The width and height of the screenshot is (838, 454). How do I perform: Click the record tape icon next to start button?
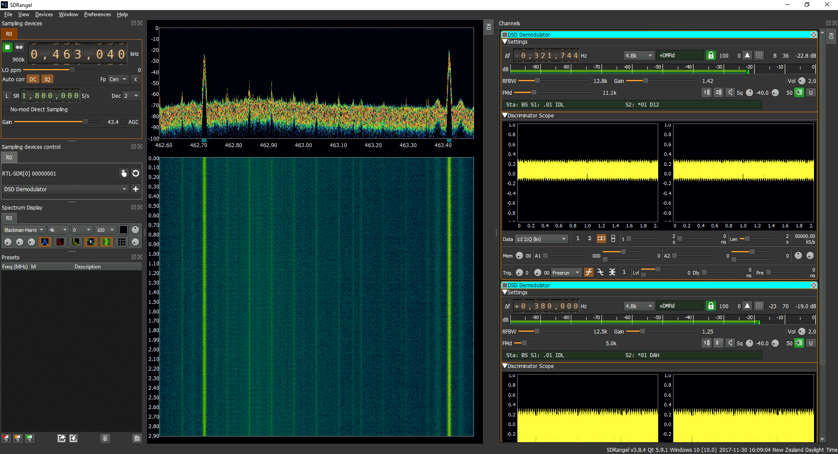pyautogui.click(x=19, y=47)
